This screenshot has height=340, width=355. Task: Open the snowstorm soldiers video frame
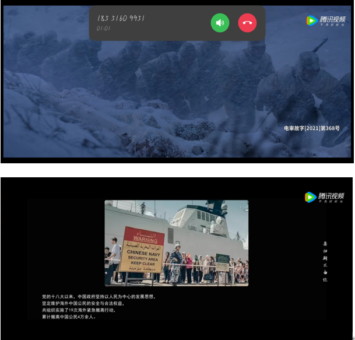[146, 99]
